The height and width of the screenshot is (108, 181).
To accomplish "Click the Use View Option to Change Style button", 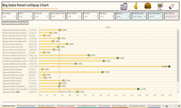I will pos(15,23).
